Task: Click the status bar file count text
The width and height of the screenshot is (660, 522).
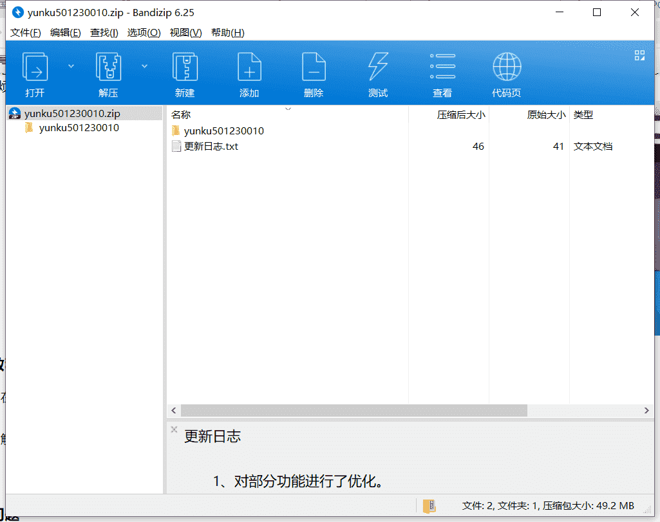Action: tap(548, 506)
